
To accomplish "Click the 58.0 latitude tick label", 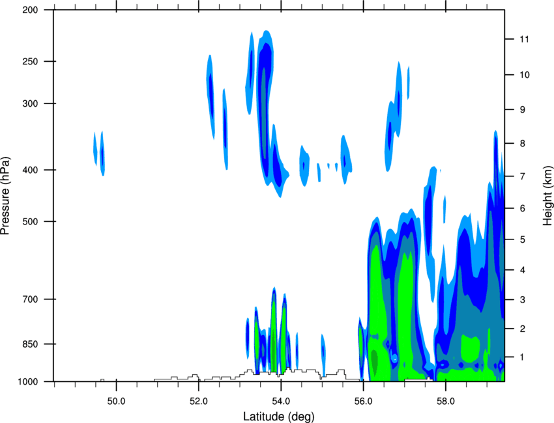I will 446,402.
